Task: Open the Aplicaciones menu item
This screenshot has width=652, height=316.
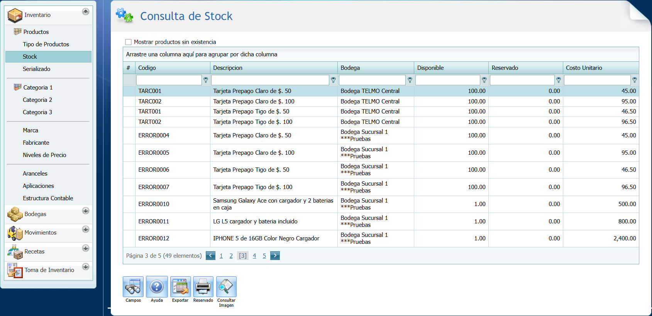Action: click(38, 186)
